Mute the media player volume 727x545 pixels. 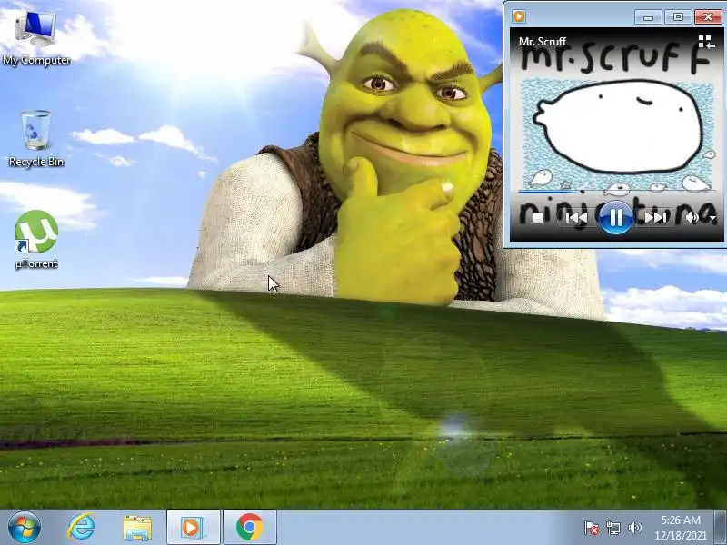tap(692, 217)
